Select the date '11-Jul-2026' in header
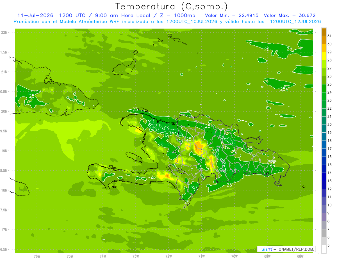 [x=35, y=15]
